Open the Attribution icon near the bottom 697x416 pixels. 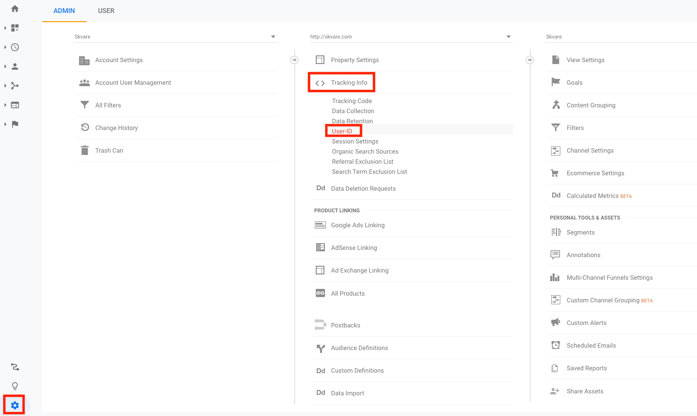tap(14, 367)
